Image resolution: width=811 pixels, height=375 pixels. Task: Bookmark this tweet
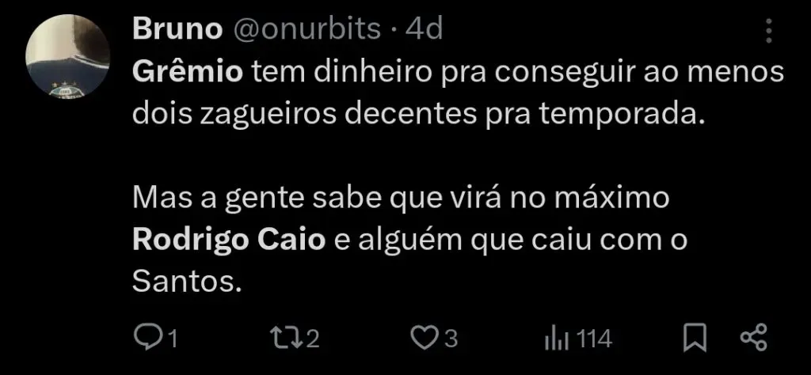point(695,338)
